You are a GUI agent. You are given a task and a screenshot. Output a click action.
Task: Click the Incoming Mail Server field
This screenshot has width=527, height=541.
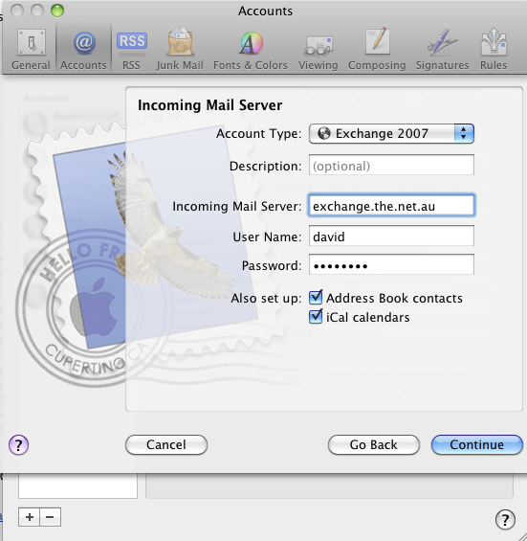click(391, 206)
